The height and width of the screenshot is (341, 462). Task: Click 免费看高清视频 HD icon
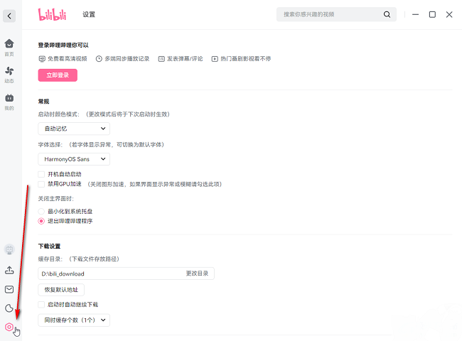point(42,59)
